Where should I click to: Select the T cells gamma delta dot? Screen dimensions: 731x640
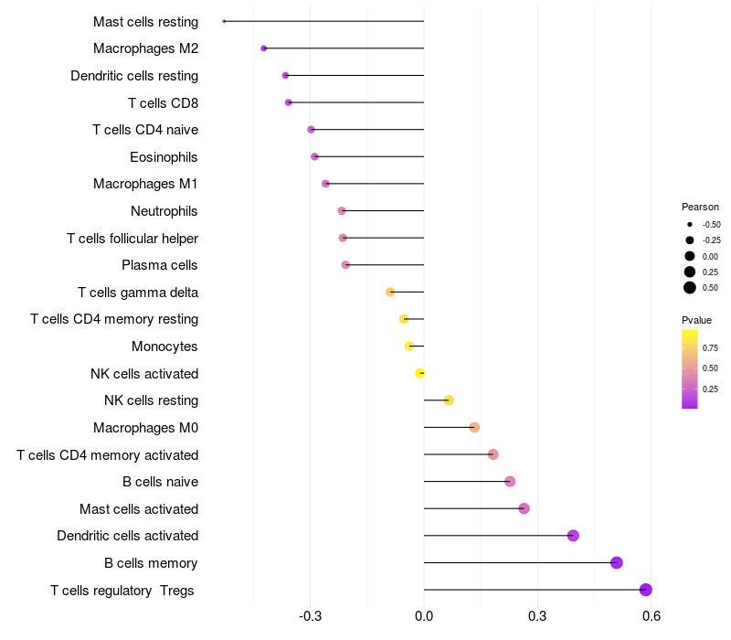pyautogui.click(x=390, y=292)
